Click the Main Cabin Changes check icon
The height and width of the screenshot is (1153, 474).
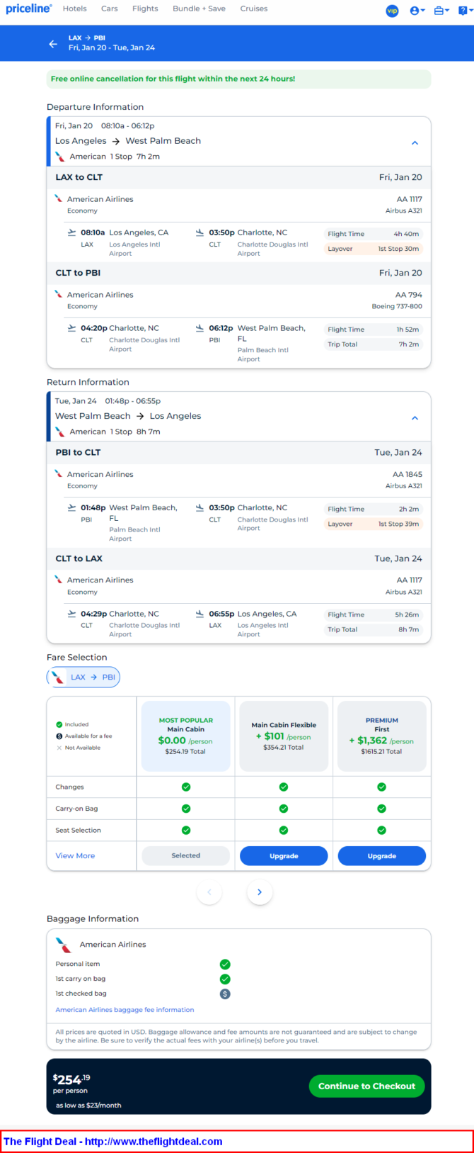(186, 787)
